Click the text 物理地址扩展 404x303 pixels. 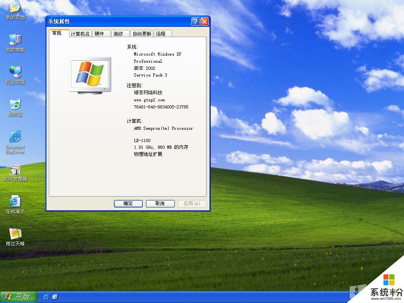pos(148,154)
